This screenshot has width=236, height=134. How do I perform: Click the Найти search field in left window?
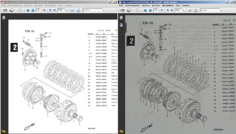point(93,10)
